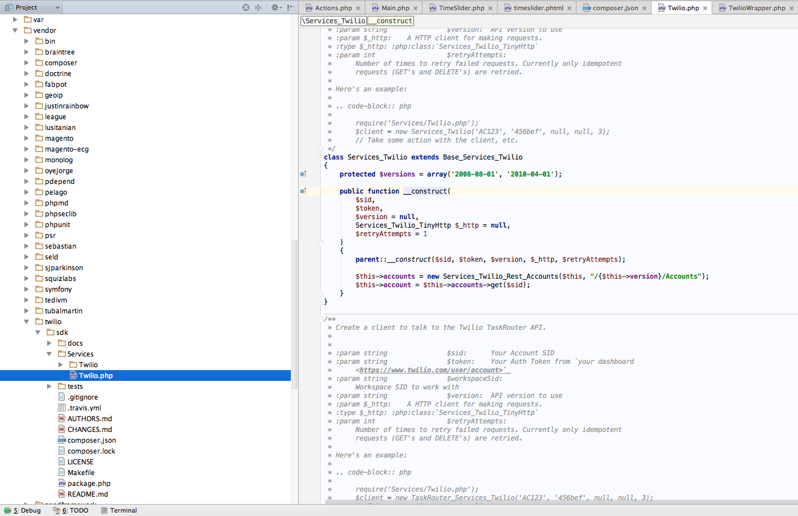
Task: Close the TimeSlider.php tab
Action: pos(490,8)
